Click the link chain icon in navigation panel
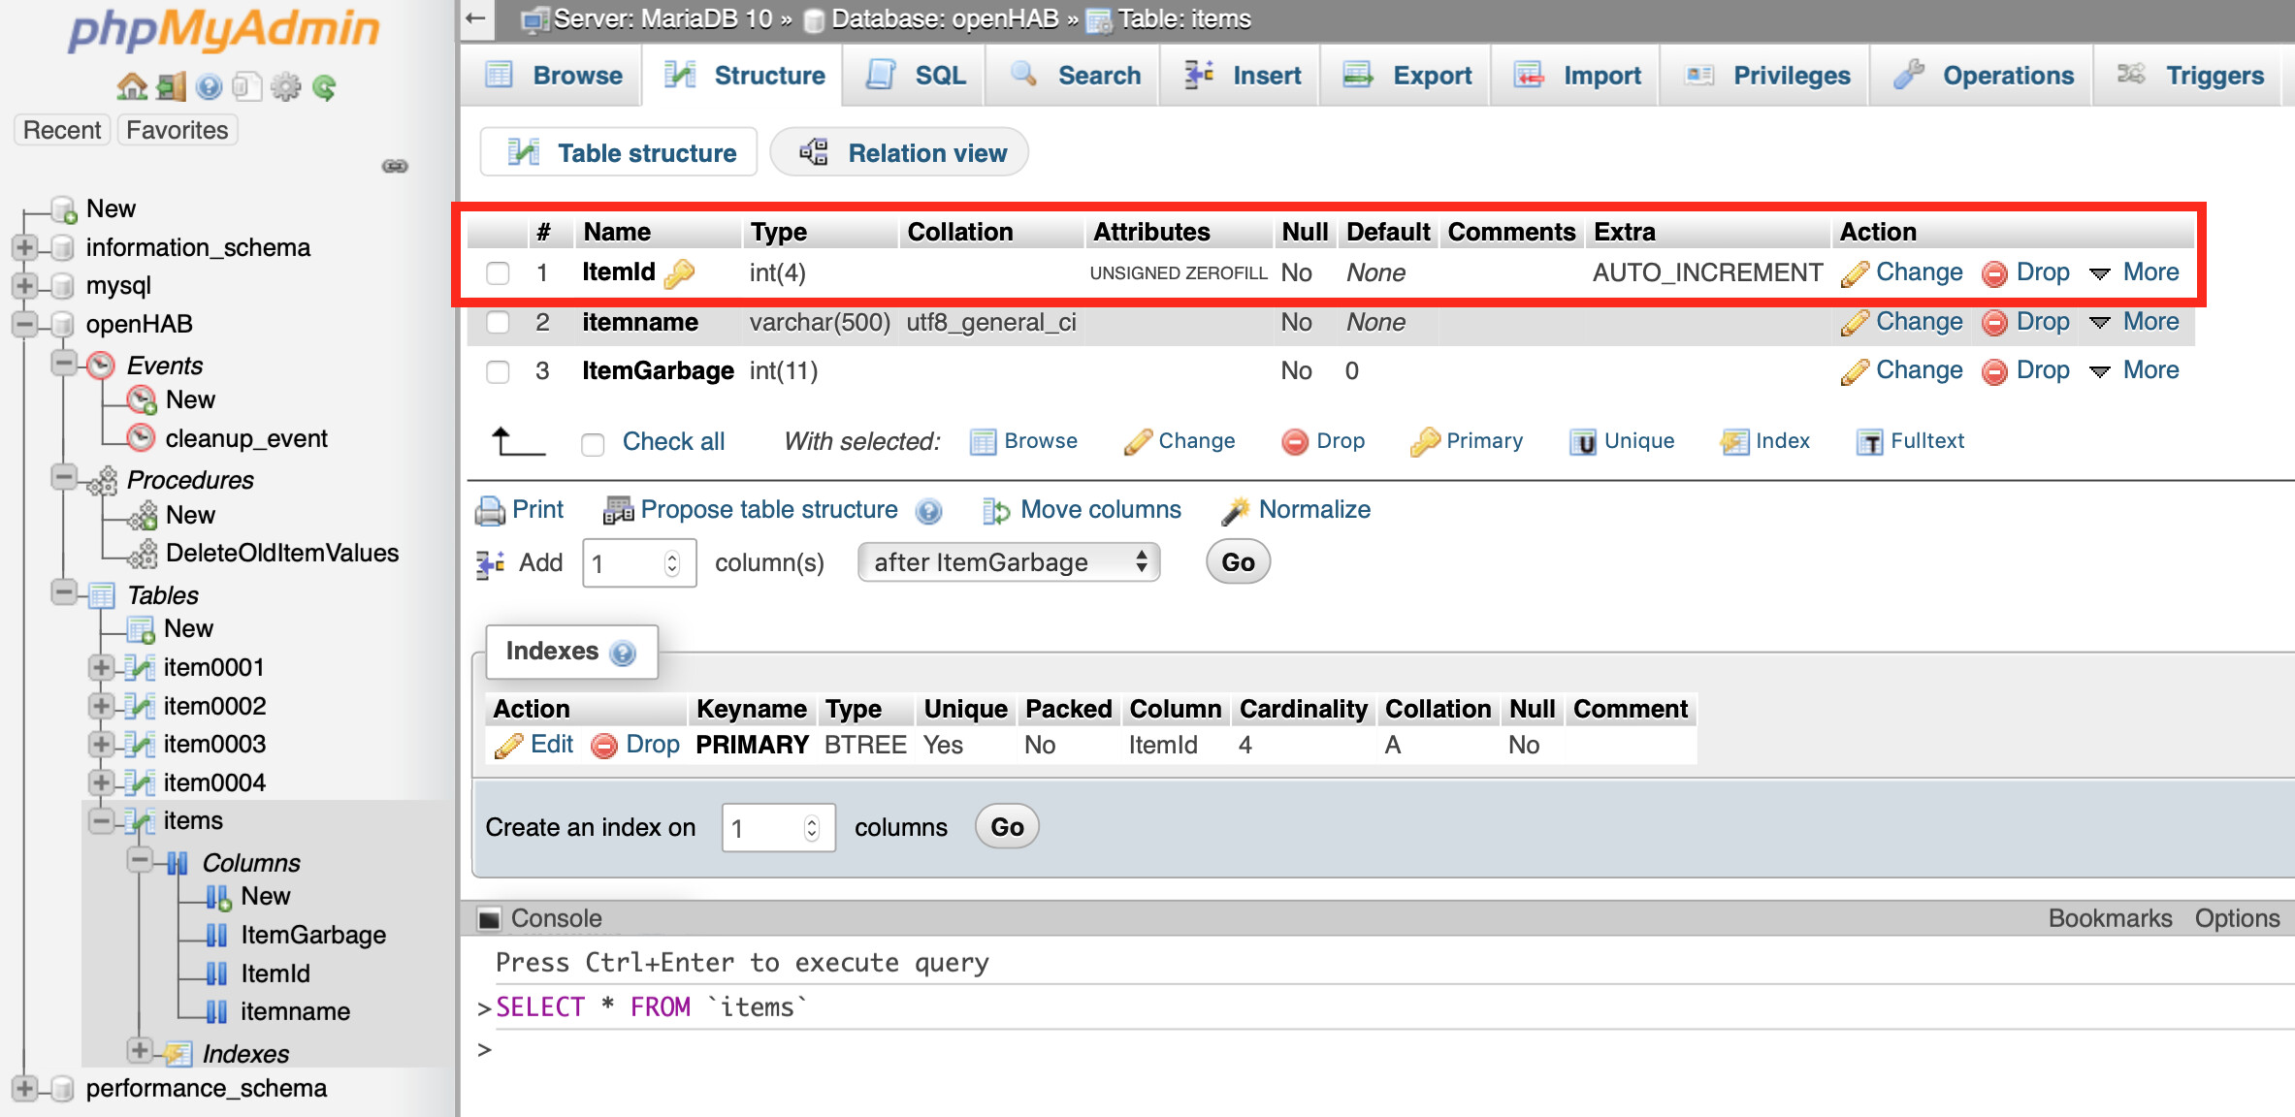 click(x=395, y=166)
